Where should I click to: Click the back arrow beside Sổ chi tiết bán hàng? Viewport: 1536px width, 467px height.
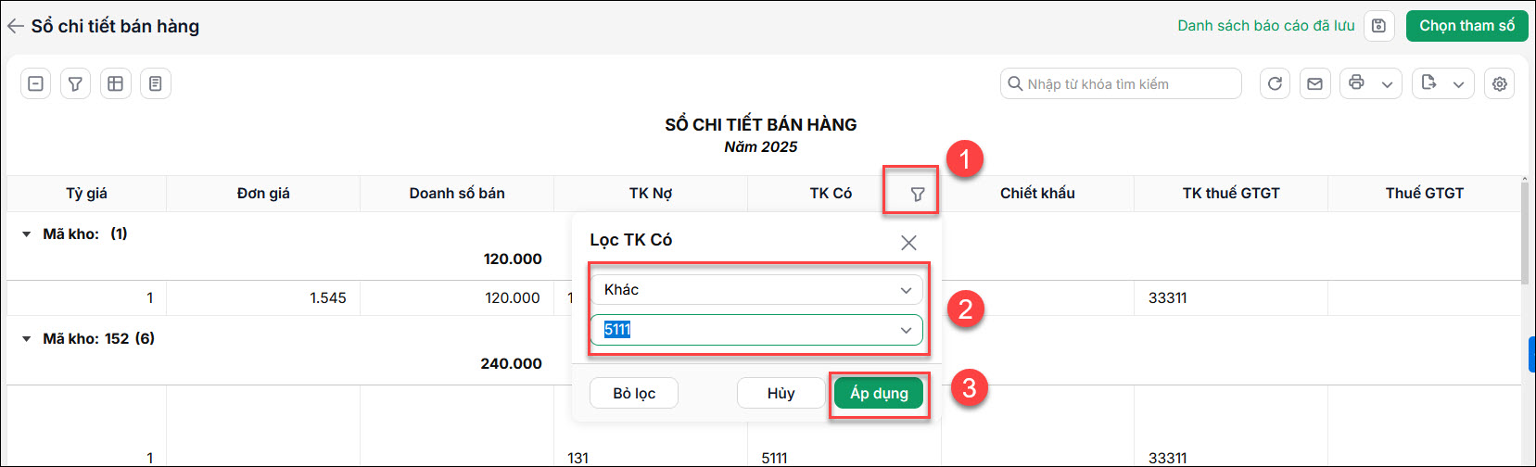15,26
